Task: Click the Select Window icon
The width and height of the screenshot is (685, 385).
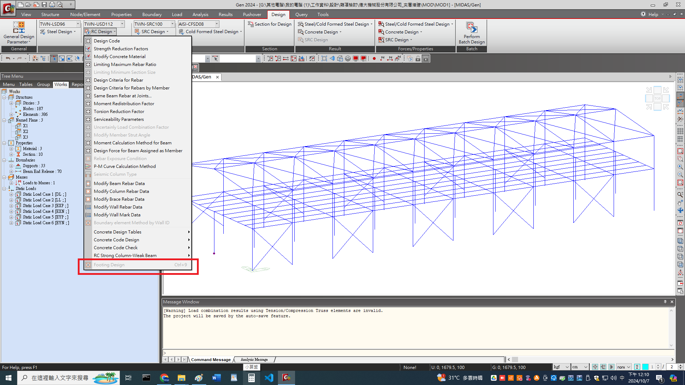Action: (x=62, y=58)
